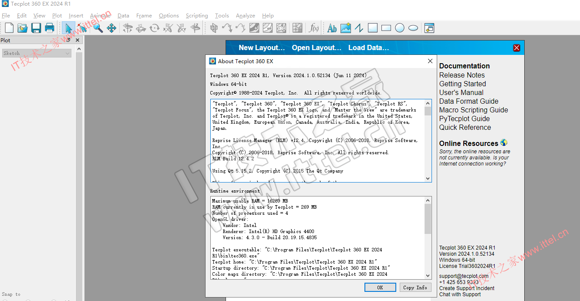Save the layout with the floppy disk icon
This screenshot has height=301, width=580.
(x=36, y=28)
